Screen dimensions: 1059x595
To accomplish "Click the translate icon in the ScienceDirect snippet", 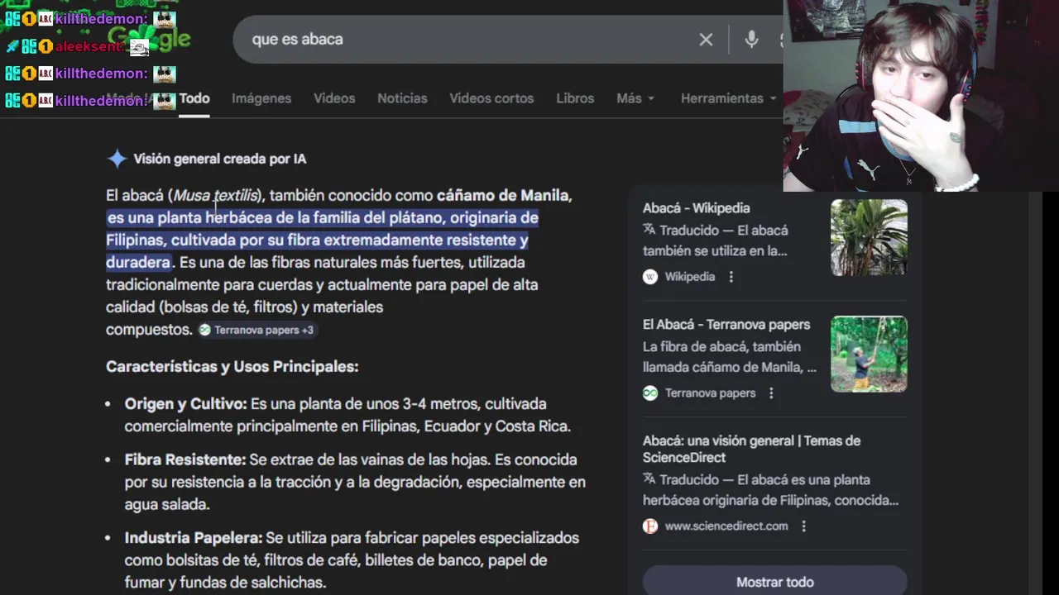I will 649,478.
